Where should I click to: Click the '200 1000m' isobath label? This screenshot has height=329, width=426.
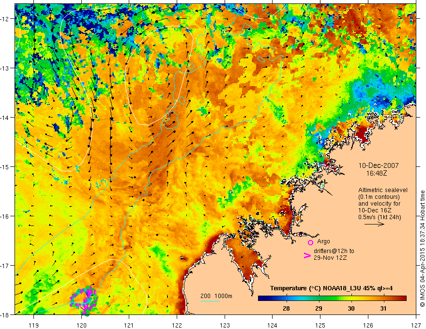(216, 296)
